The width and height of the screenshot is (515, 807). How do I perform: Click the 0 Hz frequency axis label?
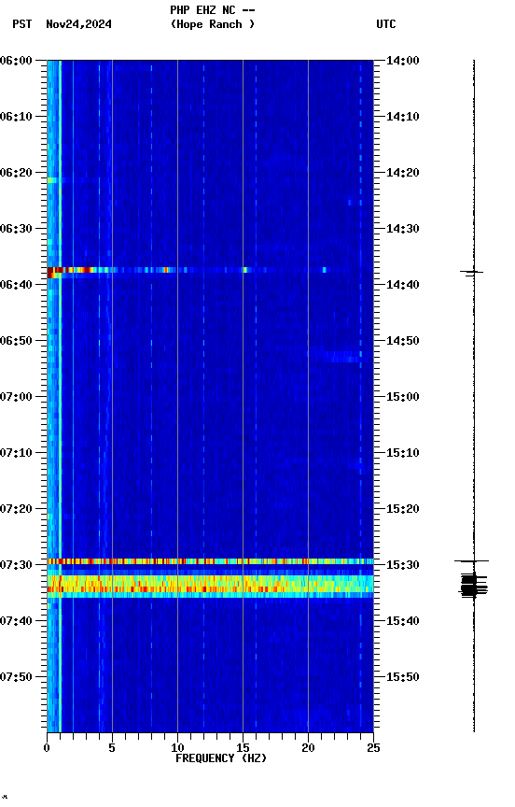[x=47, y=748]
